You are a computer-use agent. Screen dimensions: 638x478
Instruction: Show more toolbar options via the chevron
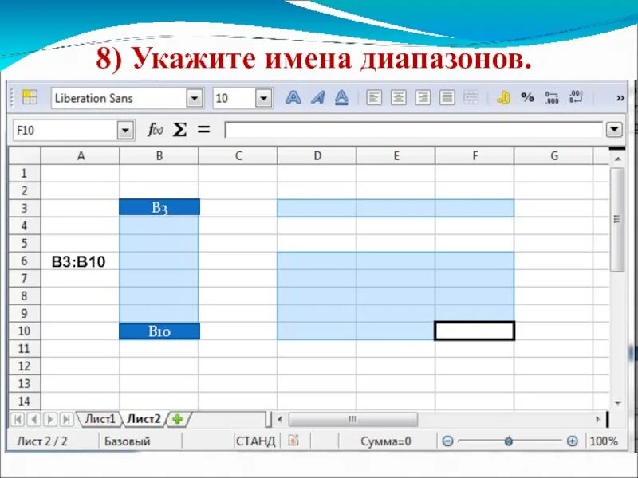tap(619, 97)
